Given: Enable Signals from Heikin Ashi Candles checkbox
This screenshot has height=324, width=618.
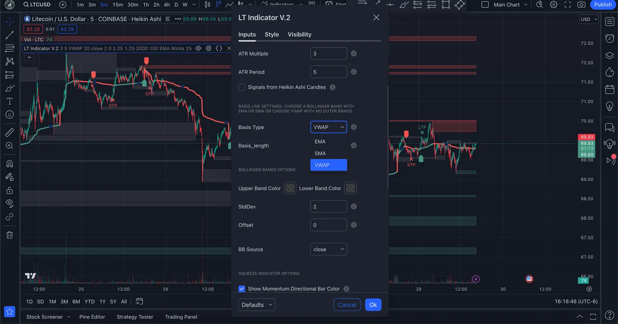Looking at the screenshot, I should (242, 87).
